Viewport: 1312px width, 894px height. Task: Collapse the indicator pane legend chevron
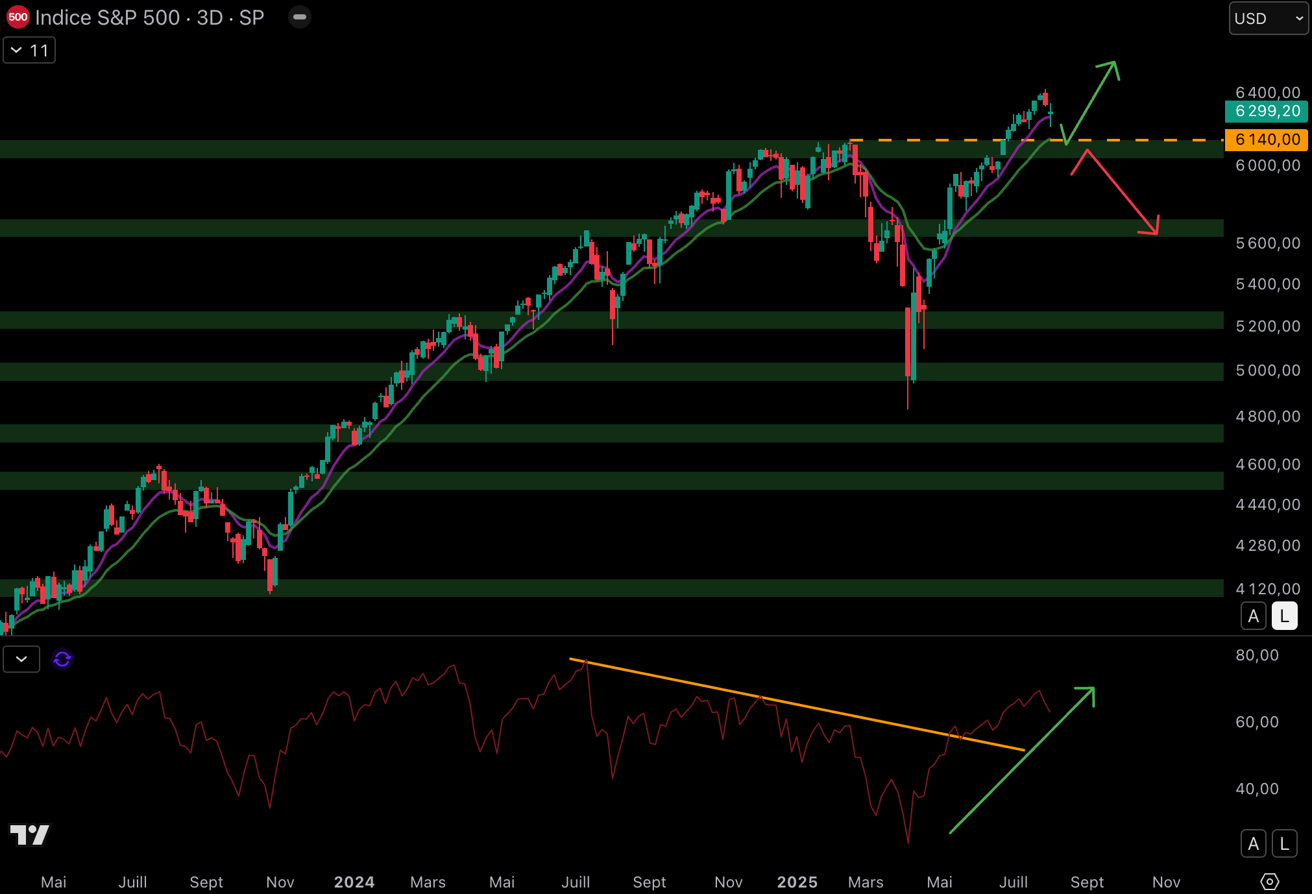21,659
